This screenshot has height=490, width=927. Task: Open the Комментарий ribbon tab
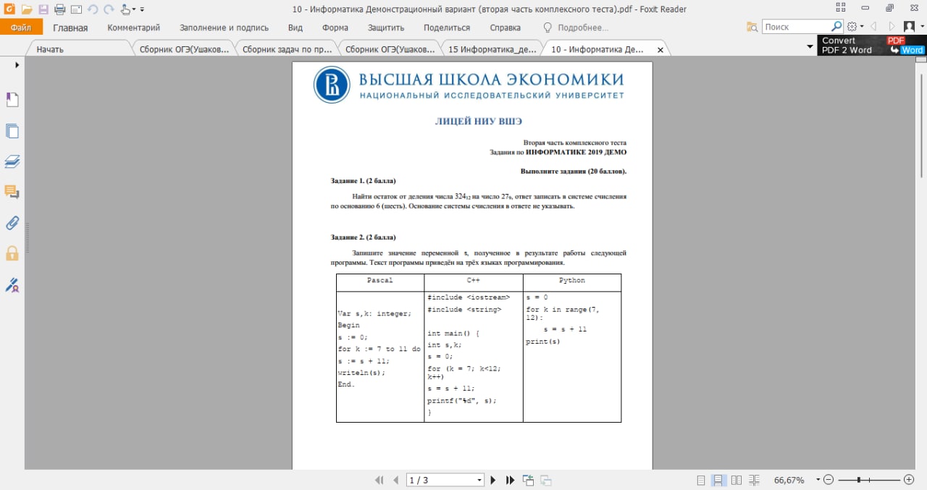click(134, 28)
